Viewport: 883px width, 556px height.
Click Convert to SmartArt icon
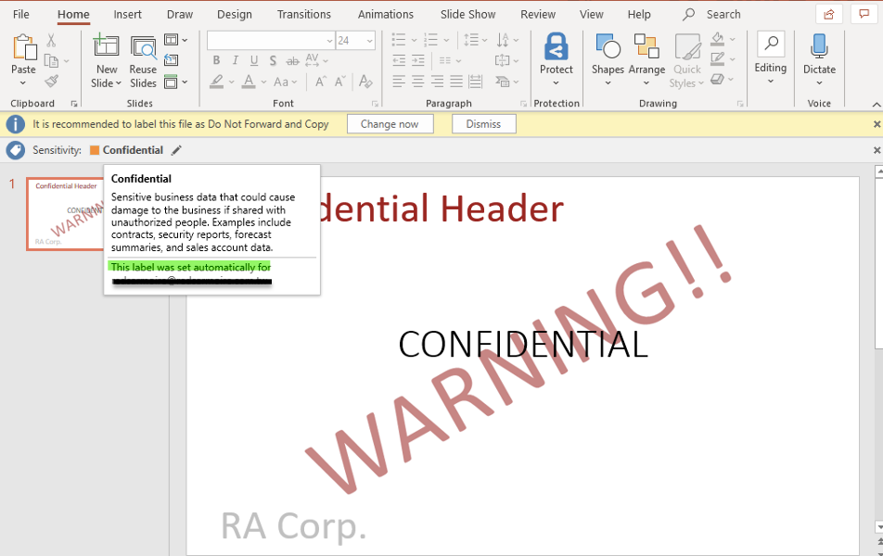coord(503,82)
